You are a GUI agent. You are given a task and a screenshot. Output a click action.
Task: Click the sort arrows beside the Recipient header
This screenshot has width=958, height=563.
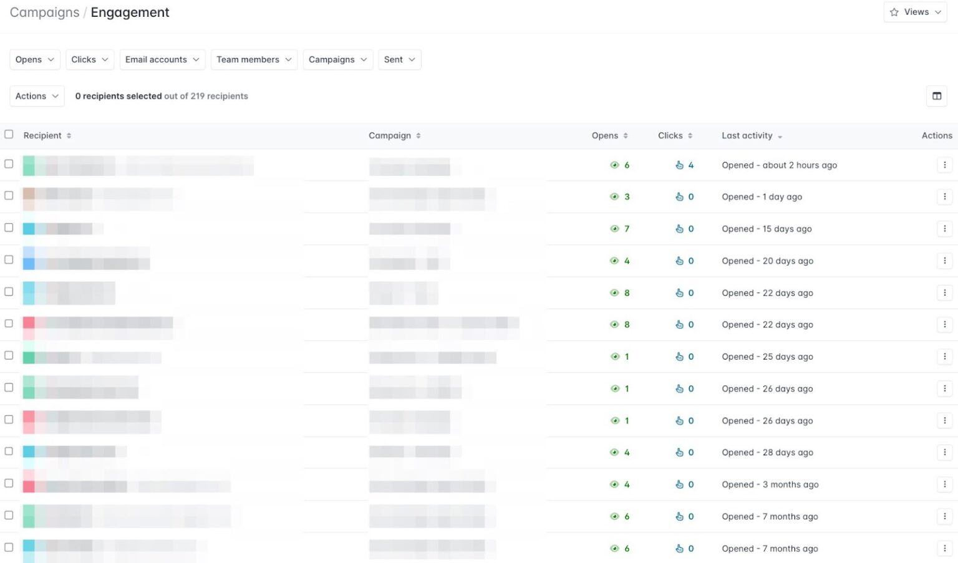click(69, 135)
